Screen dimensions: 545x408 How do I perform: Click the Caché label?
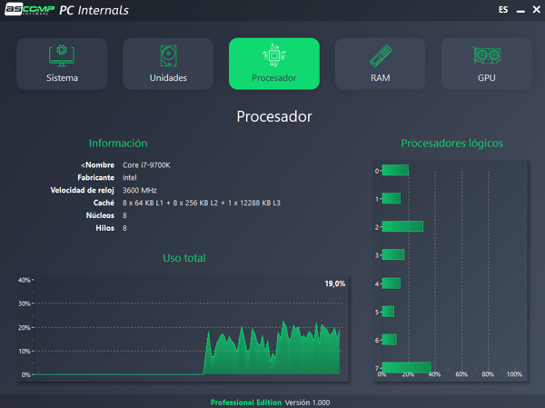104,203
